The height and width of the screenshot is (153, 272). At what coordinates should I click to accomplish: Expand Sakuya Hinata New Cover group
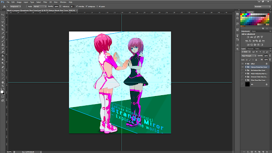pos(246,67)
